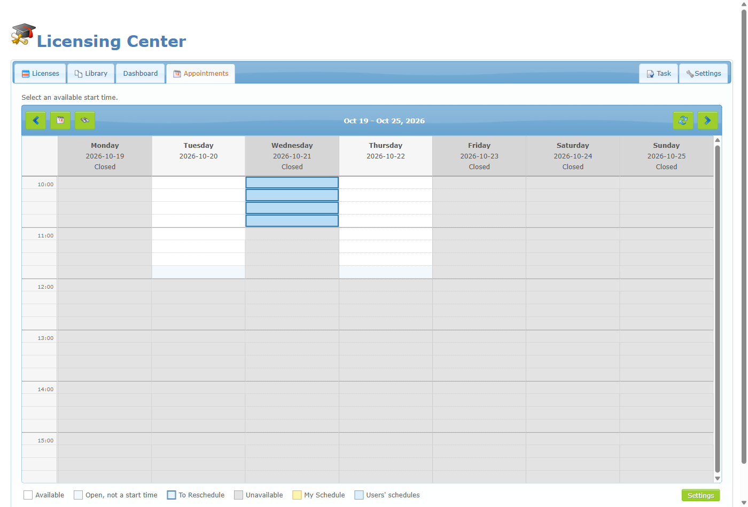Open the Settings tab in the top bar
This screenshot has height=507, width=748.
click(x=704, y=74)
